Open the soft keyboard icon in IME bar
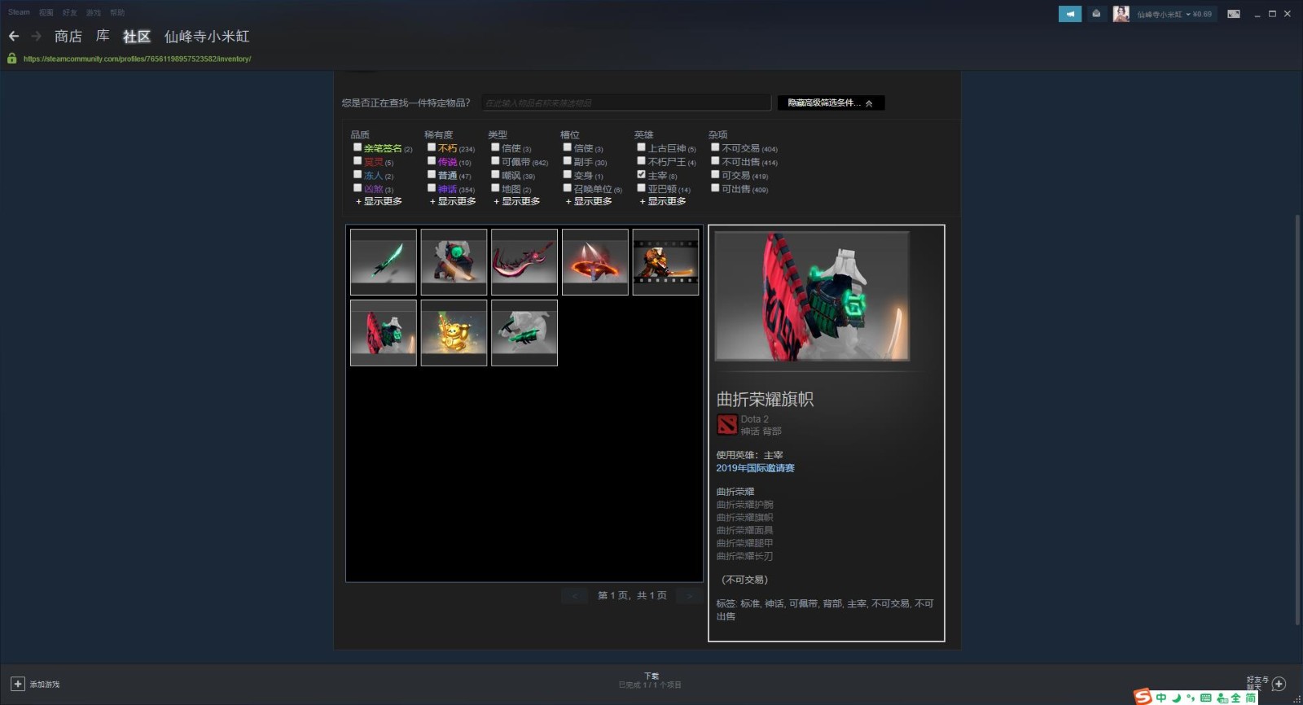Viewport: 1303px width, 705px height. (x=1205, y=698)
